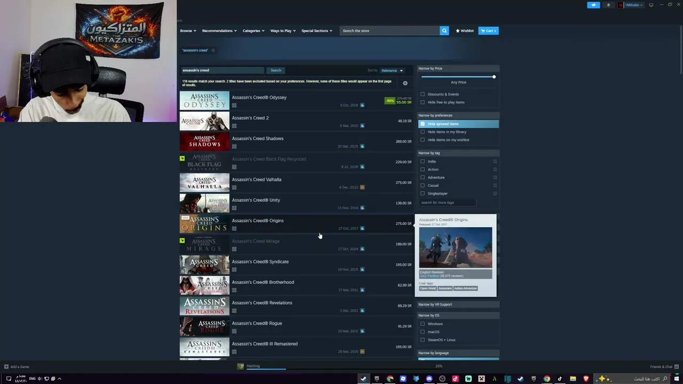Viewport: 683px width, 384px height.
Task: Open the Ways to Play menu
Action: pos(283,31)
